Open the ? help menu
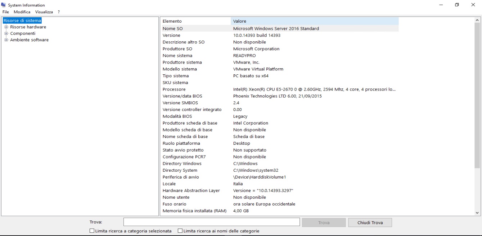Image resolution: width=482 pixels, height=236 pixels. click(x=59, y=12)
